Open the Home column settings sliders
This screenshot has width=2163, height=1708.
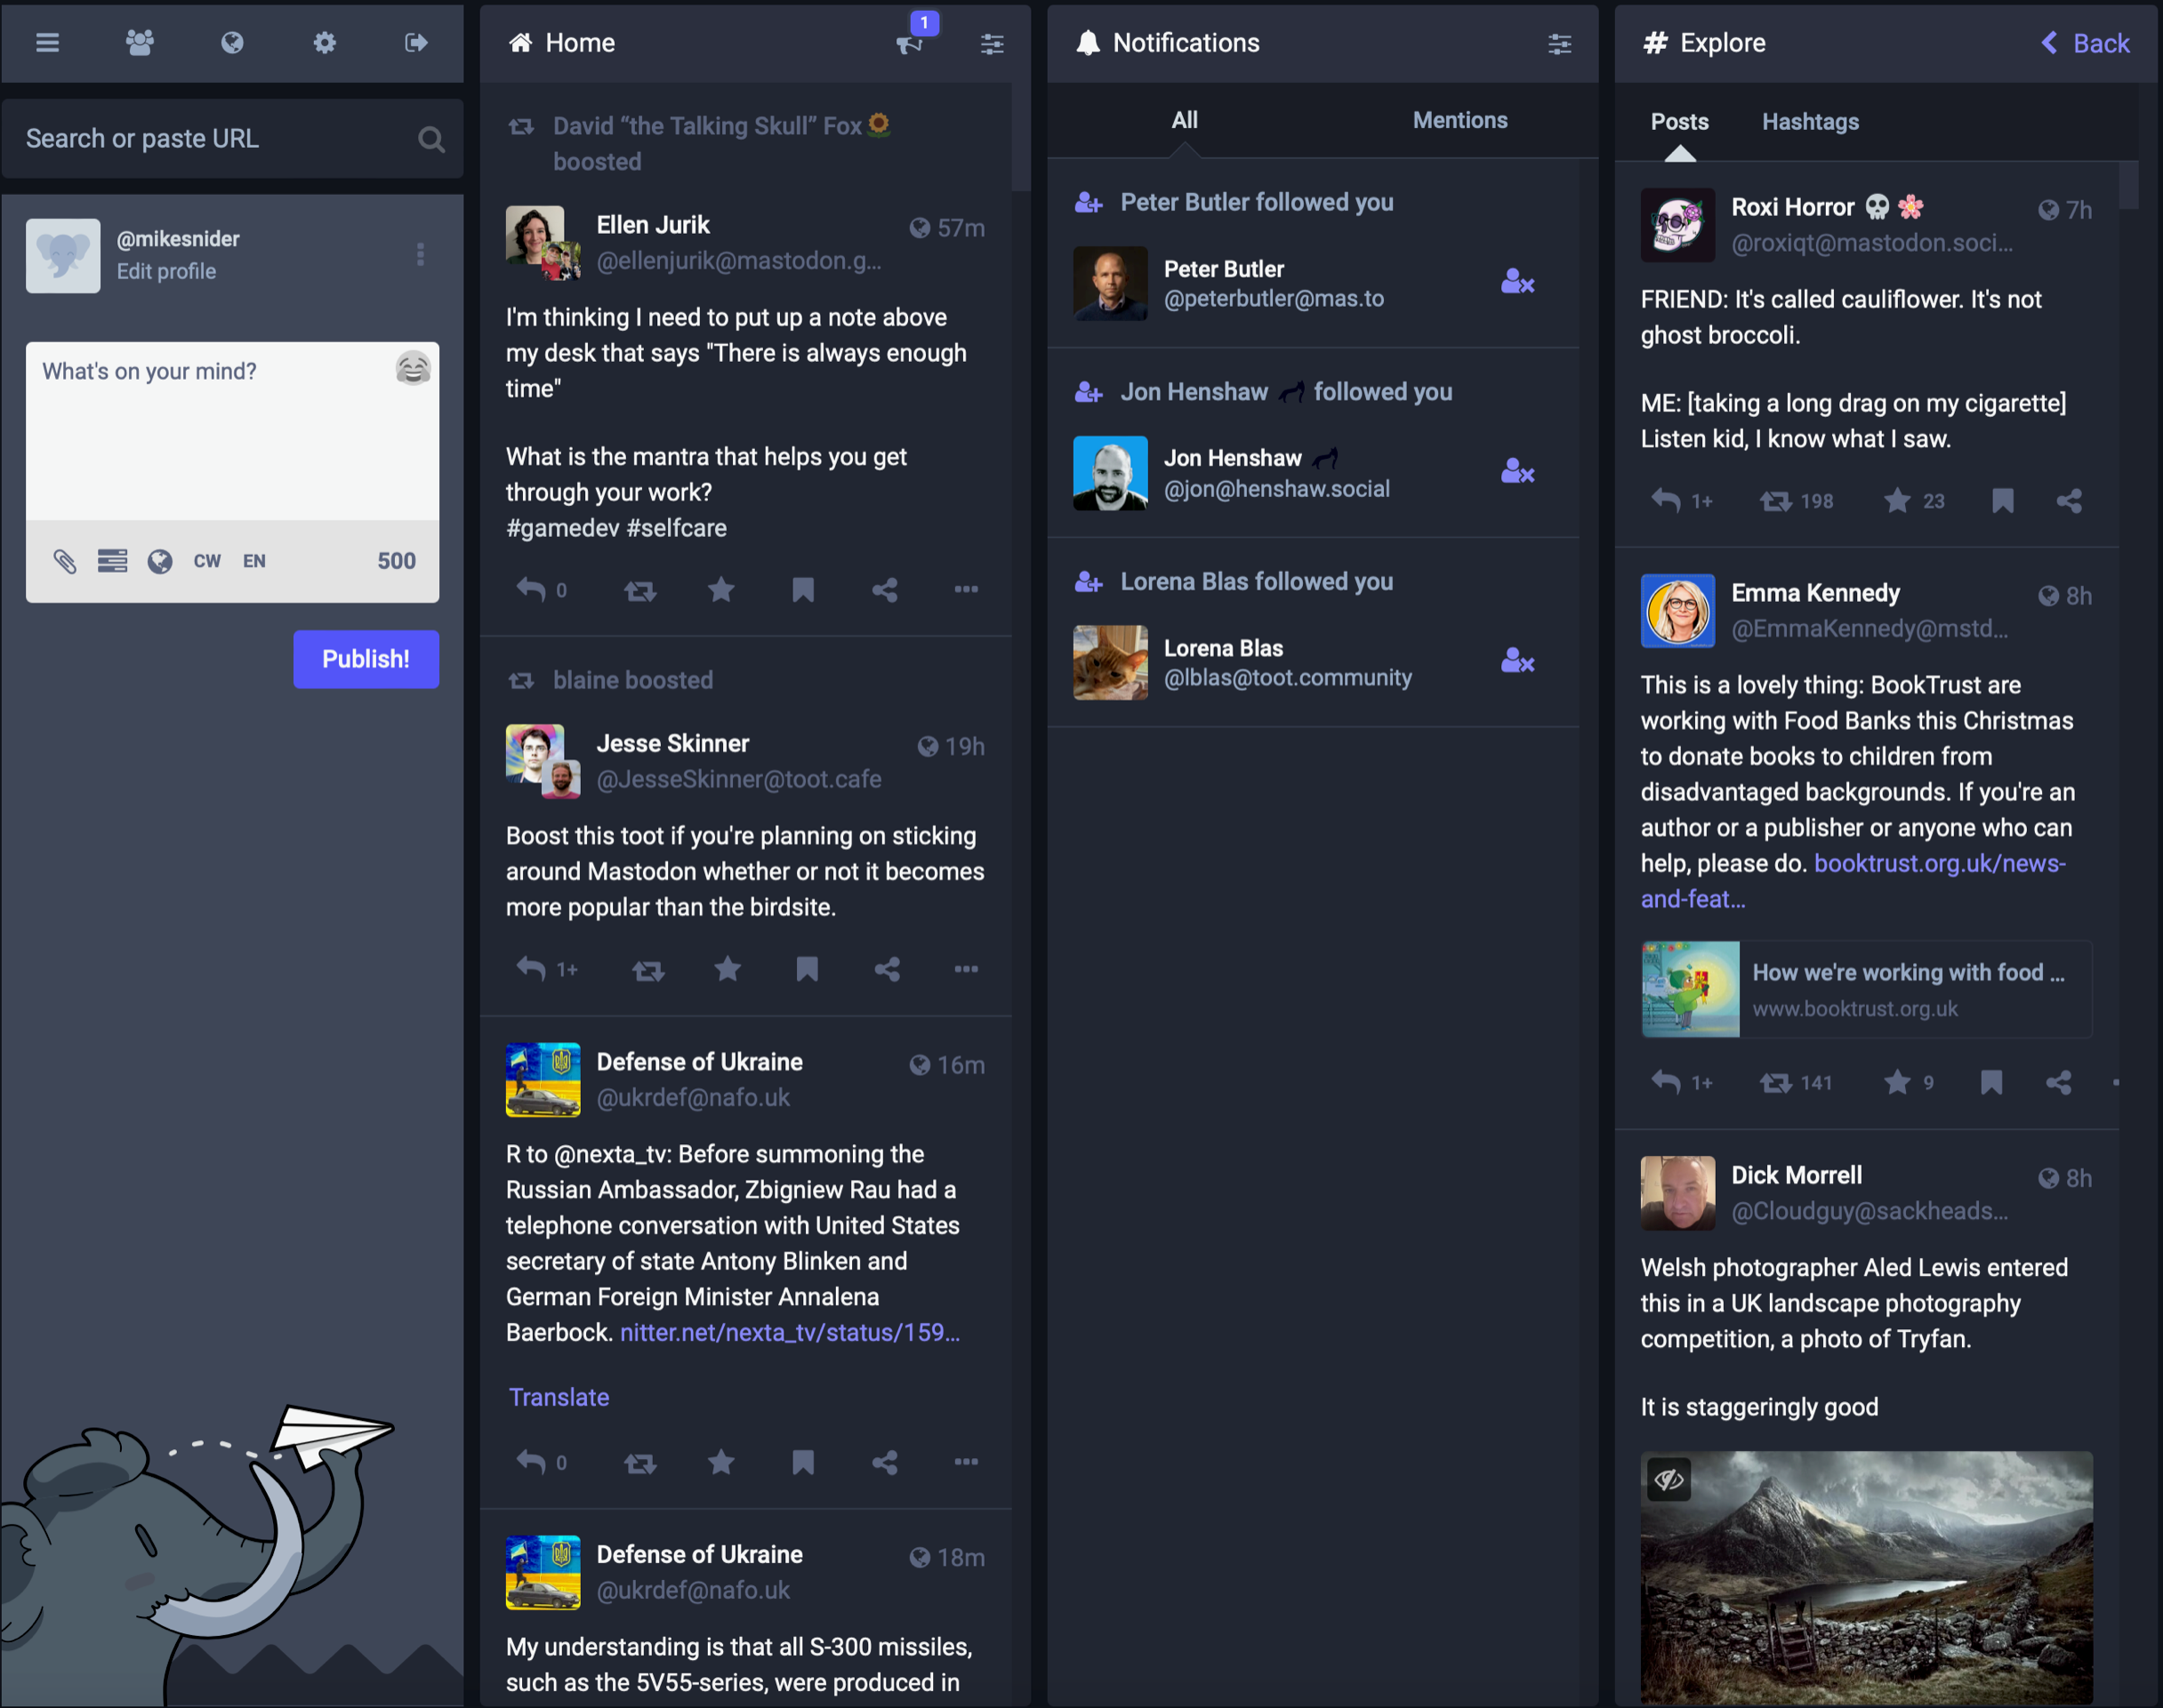coord(991,43)
